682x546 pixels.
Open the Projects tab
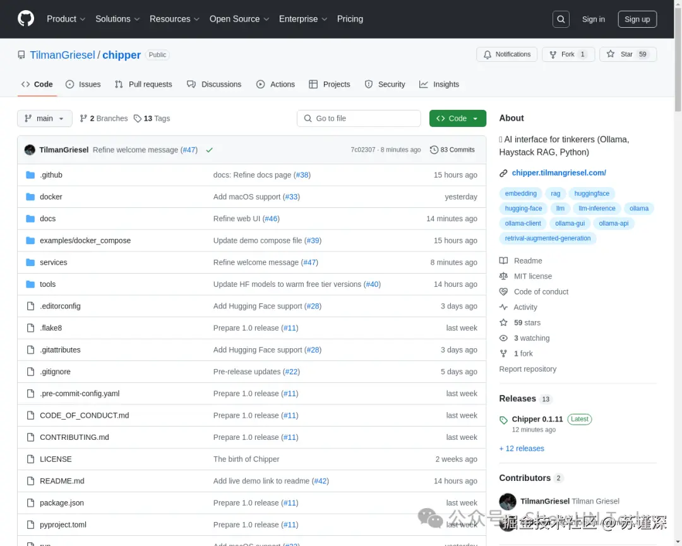click(x=329, y=85)
